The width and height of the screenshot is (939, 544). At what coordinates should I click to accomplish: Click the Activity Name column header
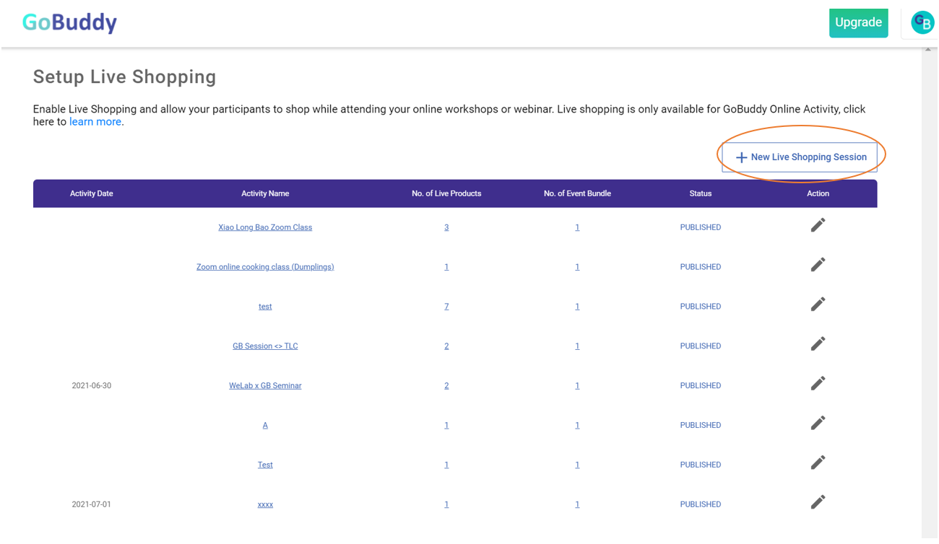[265, 193]
